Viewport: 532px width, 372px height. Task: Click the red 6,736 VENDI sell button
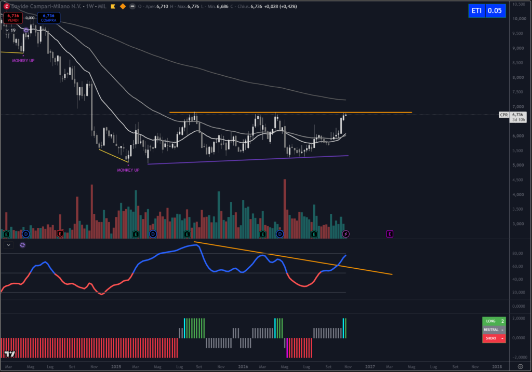pyautogui.click(x=13, y=18)
